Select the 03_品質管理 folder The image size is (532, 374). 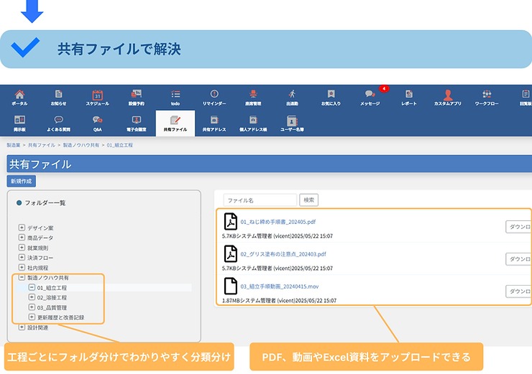point(52,307)
